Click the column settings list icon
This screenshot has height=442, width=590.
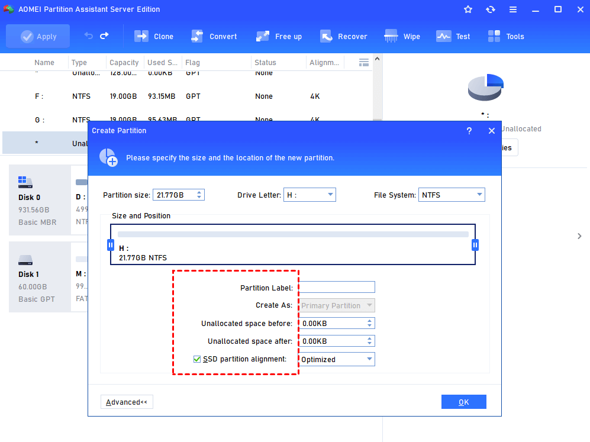tap(364, 63)
